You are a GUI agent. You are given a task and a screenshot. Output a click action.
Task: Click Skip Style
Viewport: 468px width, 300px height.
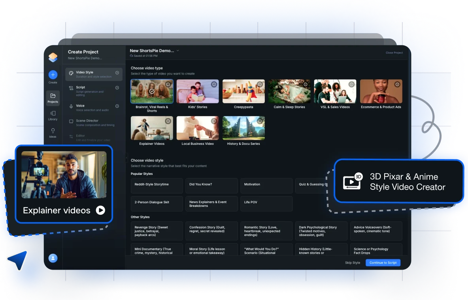coord(352,262)
